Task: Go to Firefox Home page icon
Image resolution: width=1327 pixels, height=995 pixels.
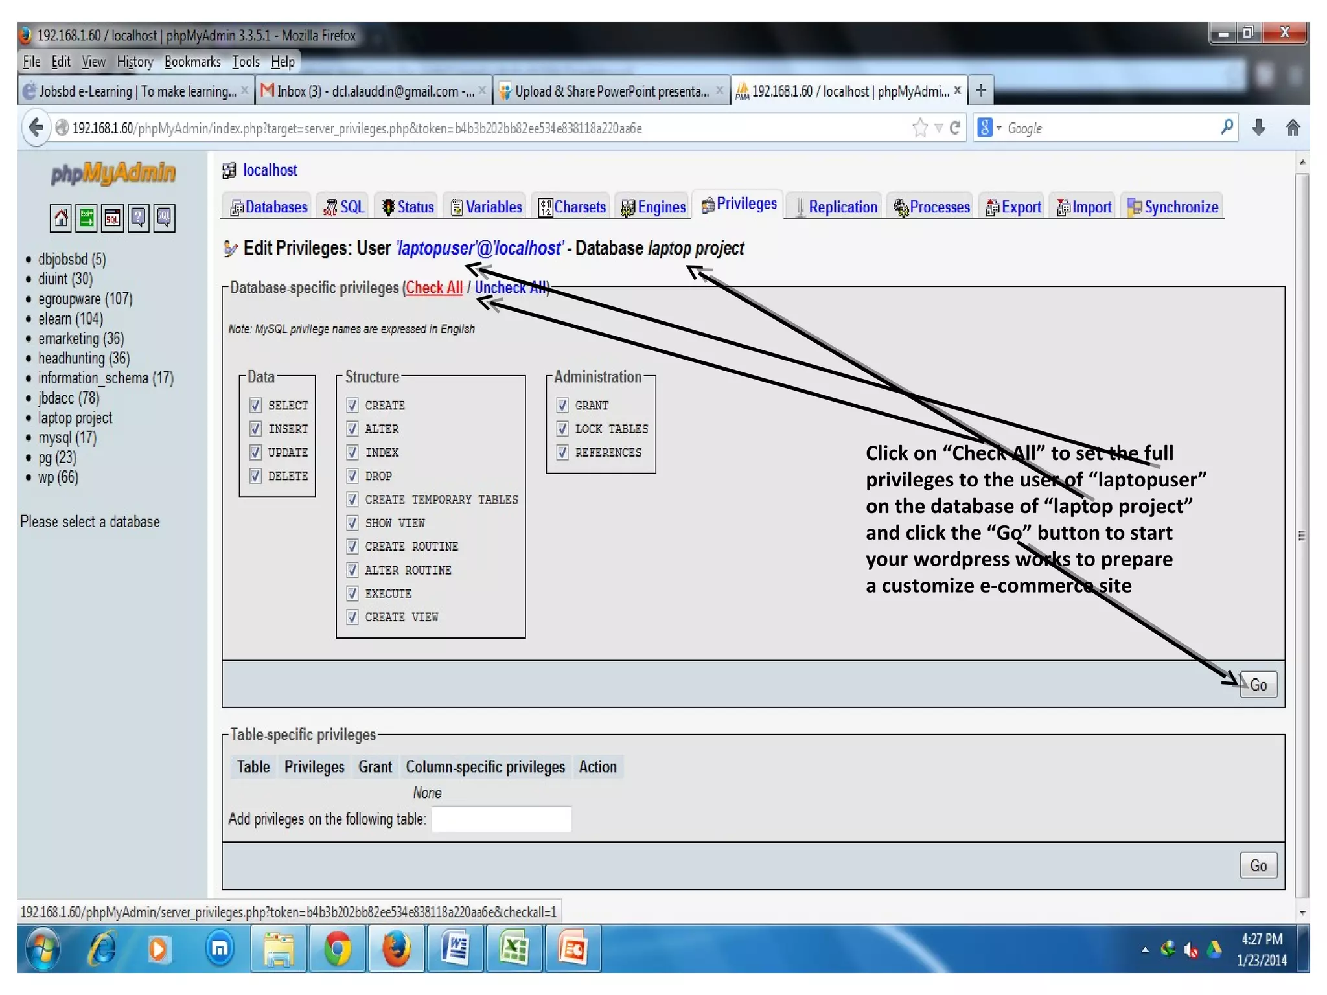Action: click(x=1293, y=128)
